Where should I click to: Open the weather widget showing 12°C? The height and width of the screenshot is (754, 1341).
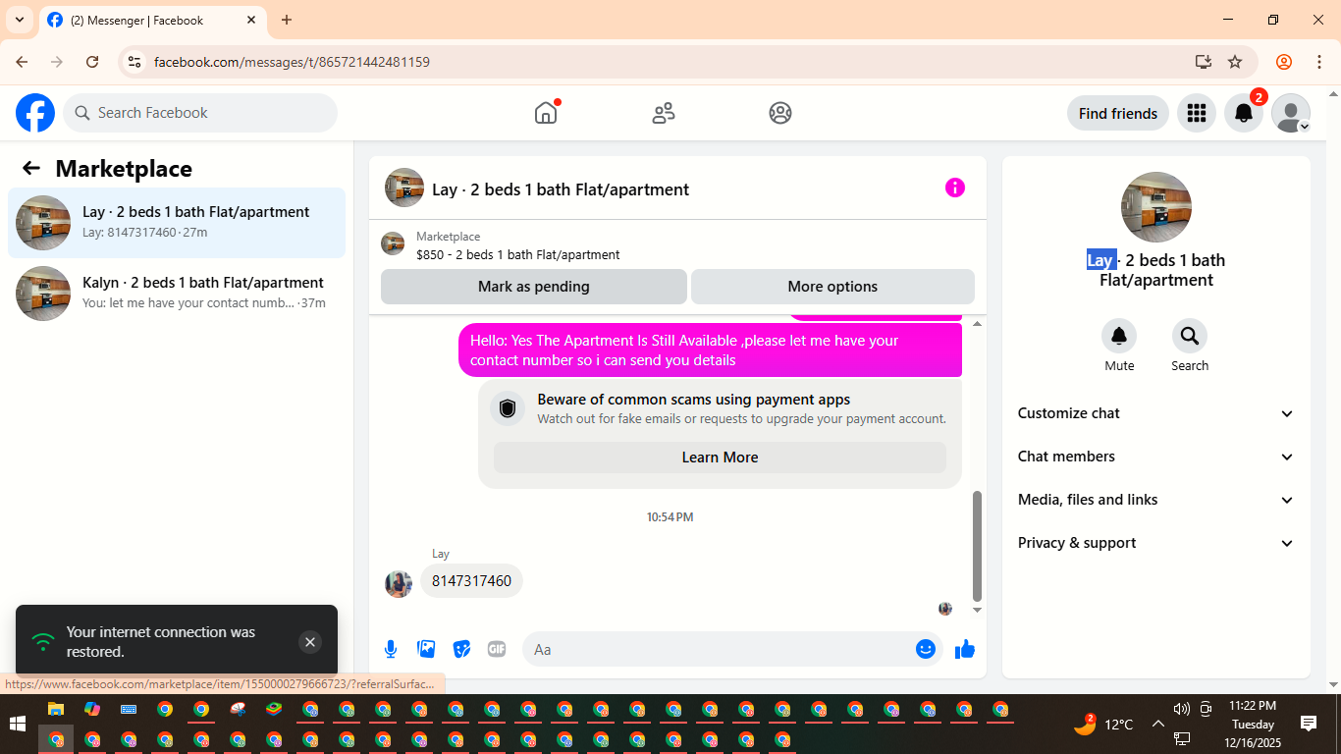tap(1104, 725)
